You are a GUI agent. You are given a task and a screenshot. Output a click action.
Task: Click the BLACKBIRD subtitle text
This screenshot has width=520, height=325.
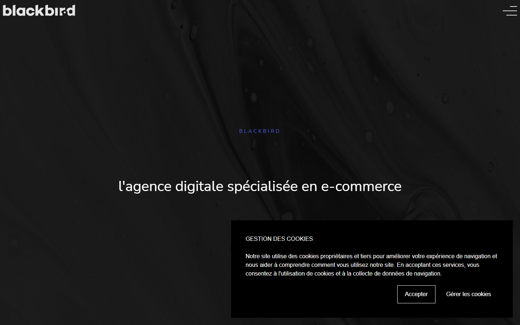point(260,131)
